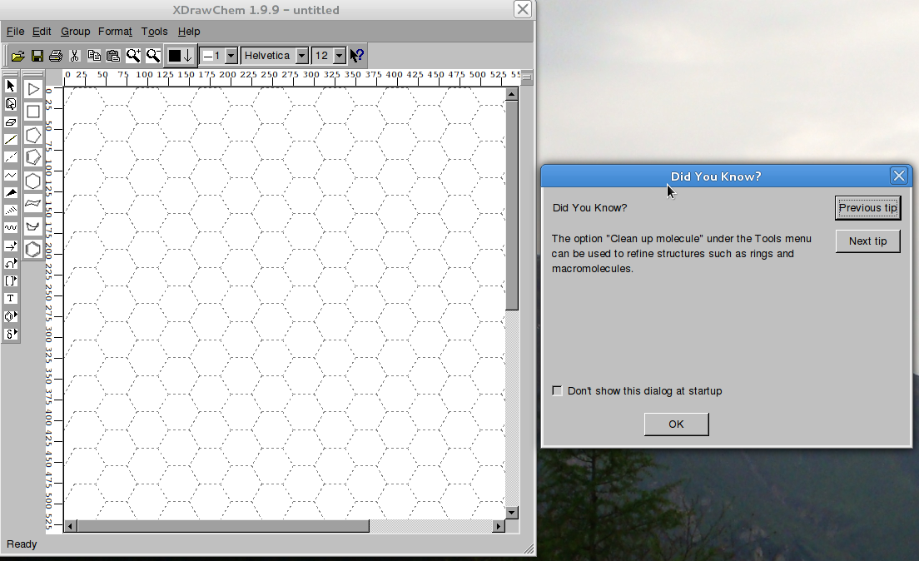Open the line thickness dropdown
Viewport: 919px width, 561px height.
click(231, 56)
